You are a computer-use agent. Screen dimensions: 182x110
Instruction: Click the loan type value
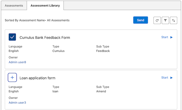pyautogui.click(x=55, y=91)
